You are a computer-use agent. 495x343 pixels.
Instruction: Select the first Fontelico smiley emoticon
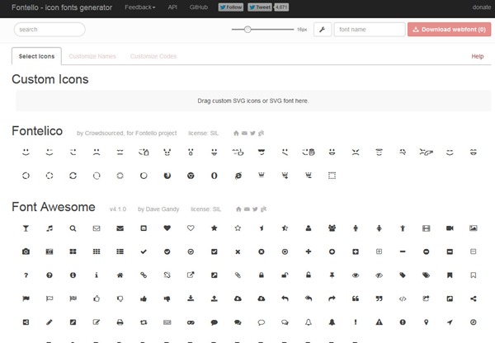click(26, 152)
